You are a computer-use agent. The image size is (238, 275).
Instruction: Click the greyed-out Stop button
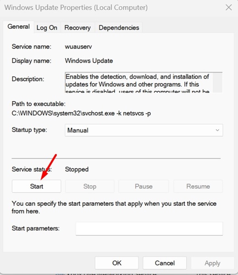(x=90, y=186)
